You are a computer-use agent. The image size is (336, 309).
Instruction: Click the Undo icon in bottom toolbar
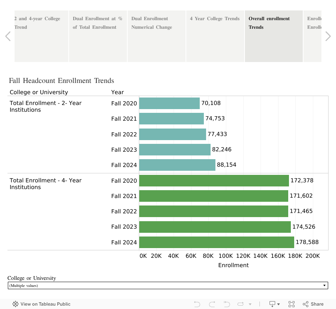(197, 304)
